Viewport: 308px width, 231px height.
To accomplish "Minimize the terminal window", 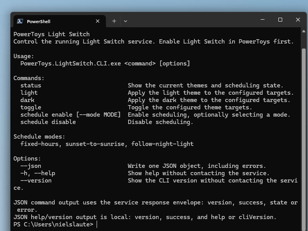I will pyautogui.click(x=263, y=20).
